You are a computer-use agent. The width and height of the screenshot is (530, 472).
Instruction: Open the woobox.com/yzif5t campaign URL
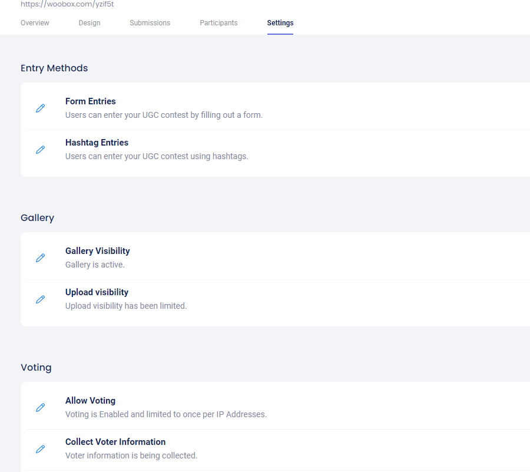pyautogui.click(x=67, y=4)
